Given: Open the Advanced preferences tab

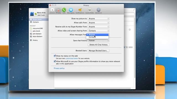Looking at the screenshot, I should [98, 11].
